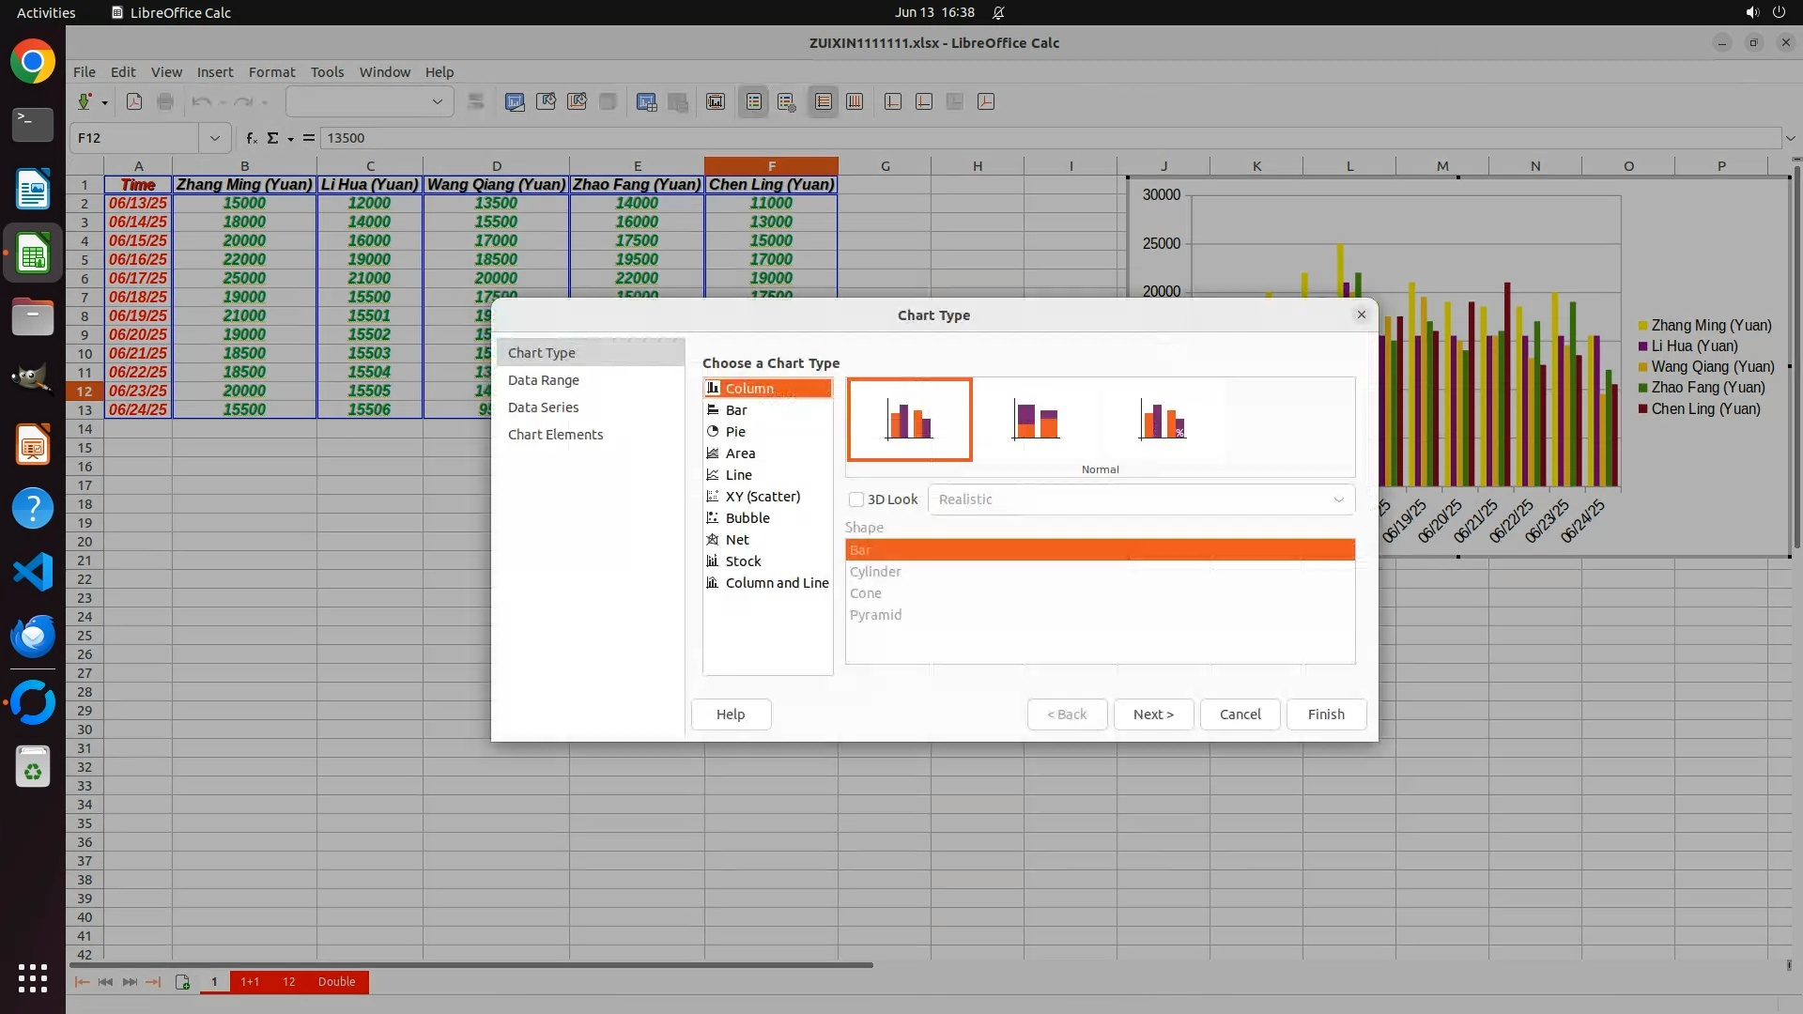This screenshot has height=1014, width=1803.
Task: Toggle horizontal grids in chart toolbar
Action: [x=824, y=101]
